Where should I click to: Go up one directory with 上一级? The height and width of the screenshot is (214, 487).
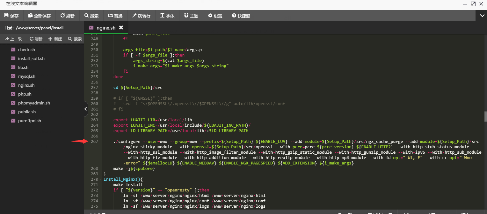point(13,39)
